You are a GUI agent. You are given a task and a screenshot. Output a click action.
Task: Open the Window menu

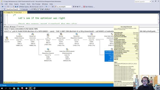45,4
